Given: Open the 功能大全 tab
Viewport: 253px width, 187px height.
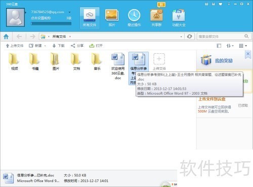Looking at the screenshot, I should point(179,18).
